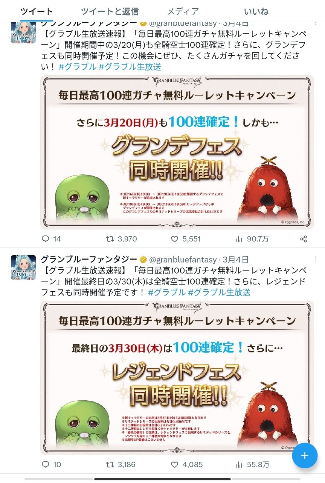The image size is (325, 483).
Task: Reply to the Legend Fes tweet
Action: click(46, 465)
